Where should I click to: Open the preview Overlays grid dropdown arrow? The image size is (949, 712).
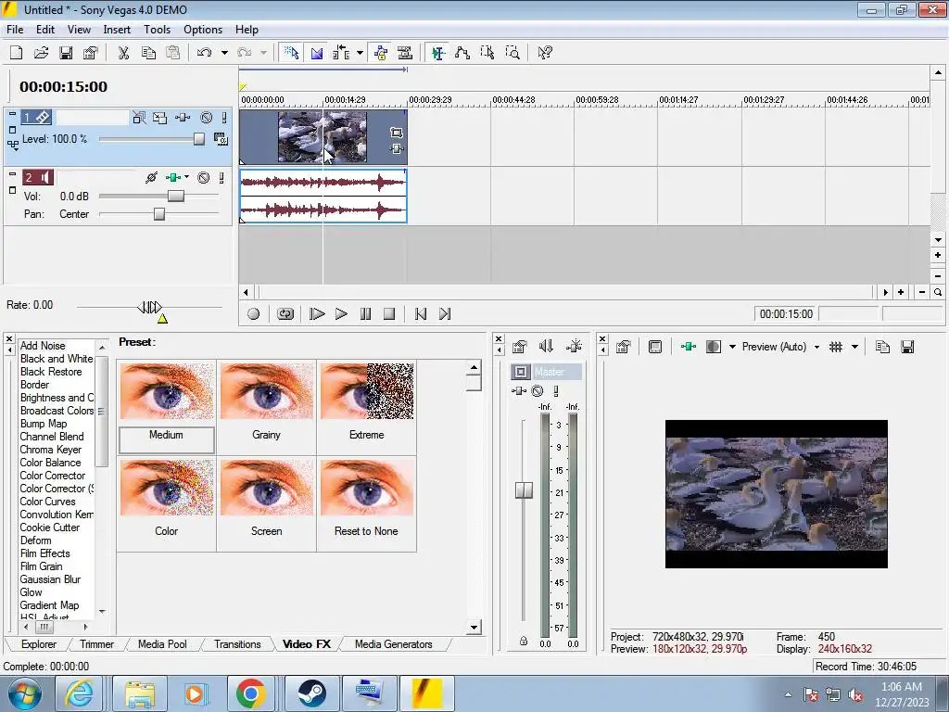pos(854,347)
